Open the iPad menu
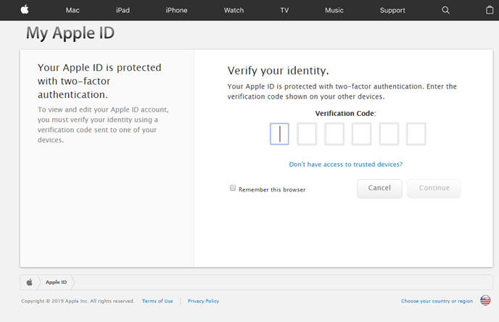The width and height of the screenshot is (499, 322). (123, 10)
